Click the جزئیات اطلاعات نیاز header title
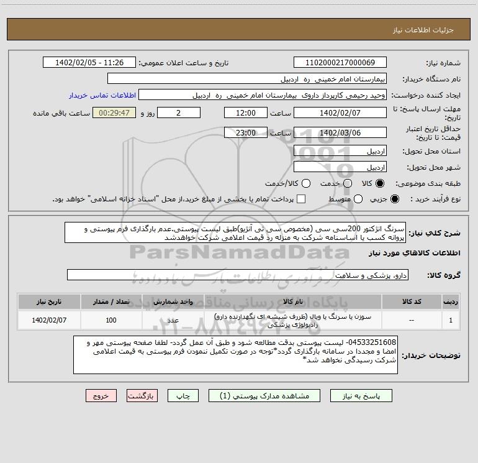Image resolution: width=478 pixels, height=463 pixels. [x=423, y=30]
